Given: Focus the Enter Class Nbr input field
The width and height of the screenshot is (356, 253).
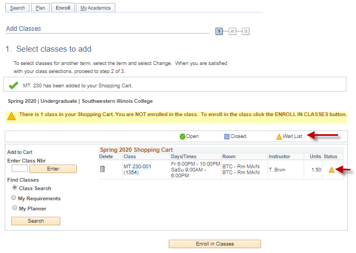Looking at the screenshot, I should pyautogui.click(x=20, y=169).
